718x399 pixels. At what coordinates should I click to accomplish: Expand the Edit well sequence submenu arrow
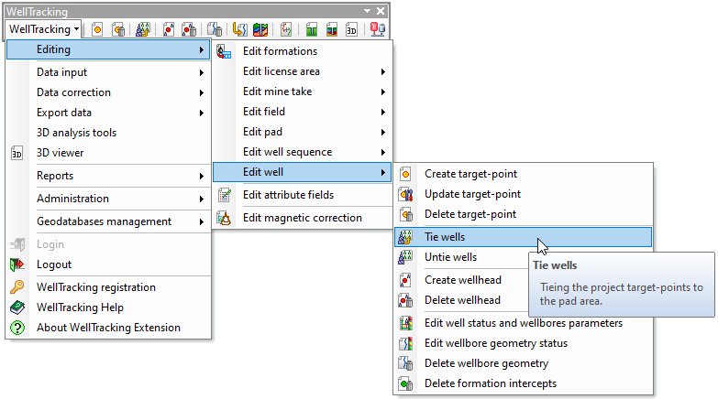coord(382,152)
